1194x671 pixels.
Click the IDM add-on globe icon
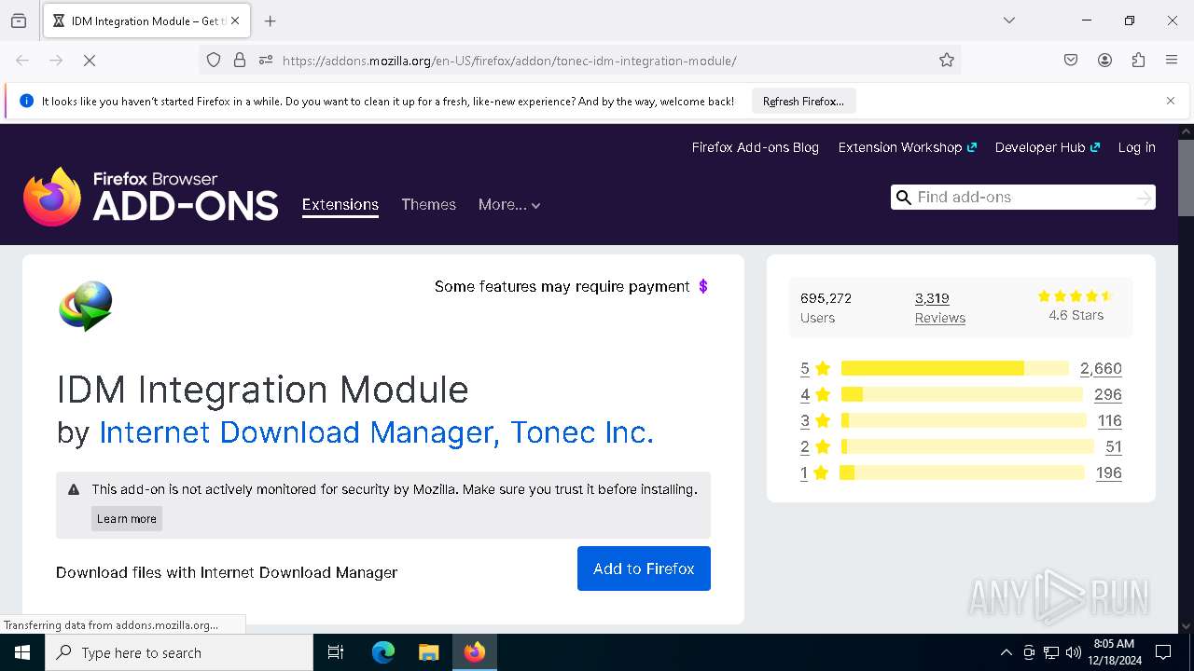tap(86, 306)
